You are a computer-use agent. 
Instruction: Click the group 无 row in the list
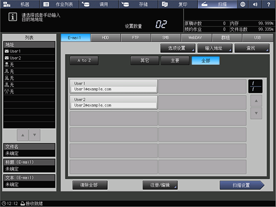pyautogui.click(x=29, y=92)
